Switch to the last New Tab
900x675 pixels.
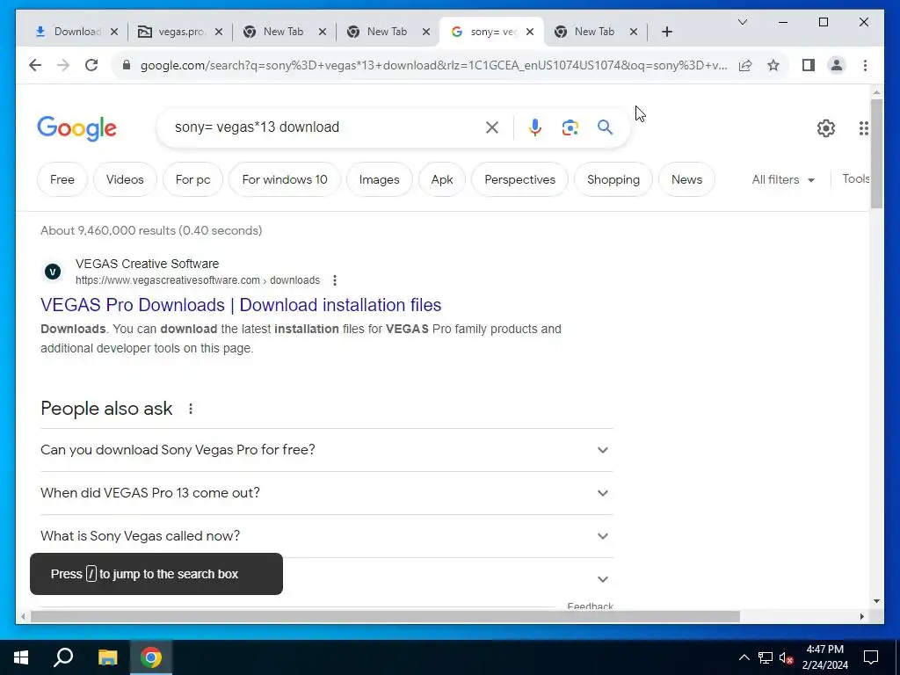(585, 32)
